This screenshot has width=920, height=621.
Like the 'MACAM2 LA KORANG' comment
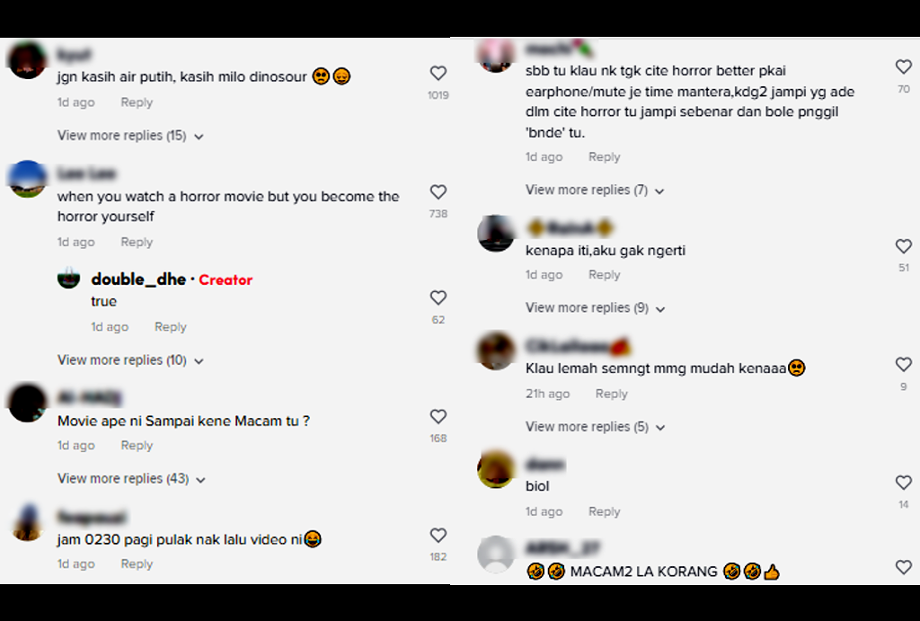(904, 567)
